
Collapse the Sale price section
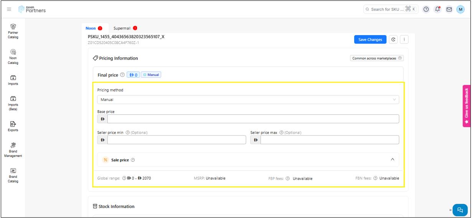click(x=392, y=159)
